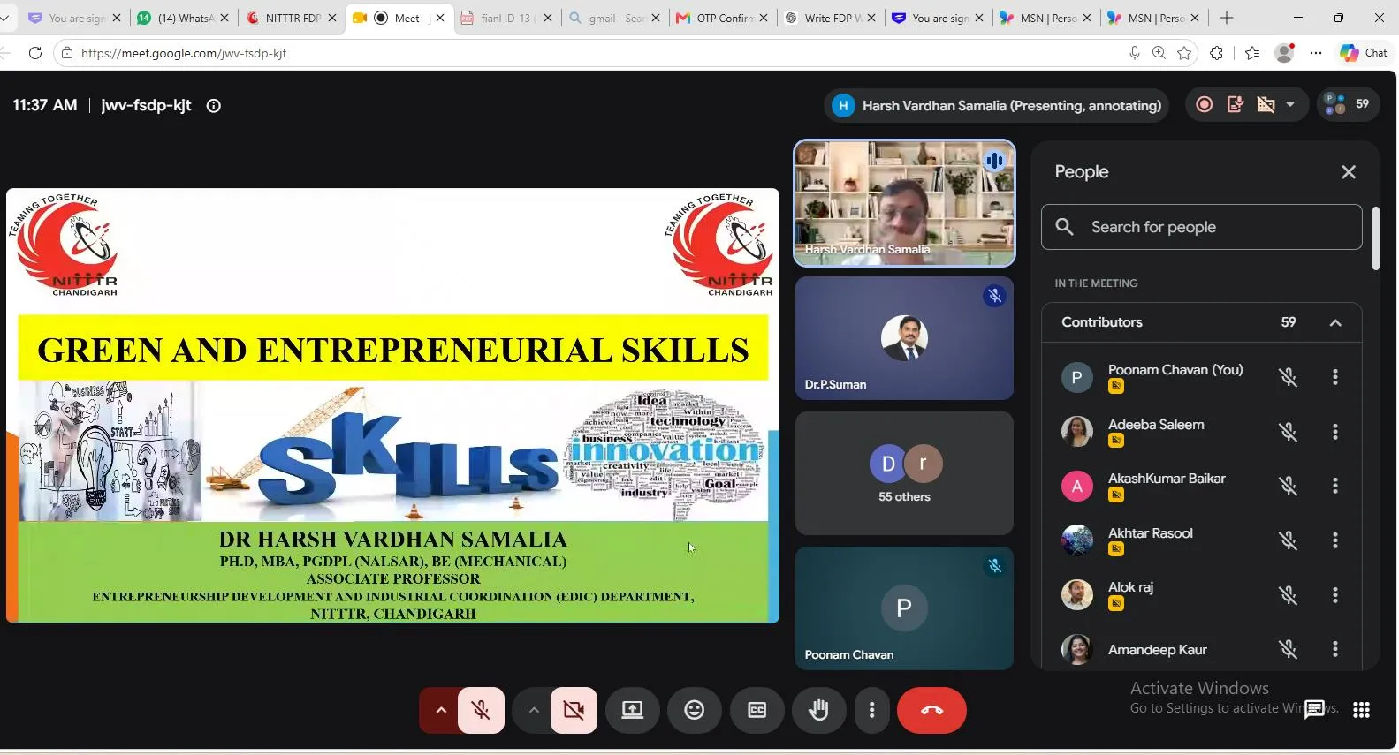
Task: Leave the call with the red hang-up button
Action: [x=931, y=710]
